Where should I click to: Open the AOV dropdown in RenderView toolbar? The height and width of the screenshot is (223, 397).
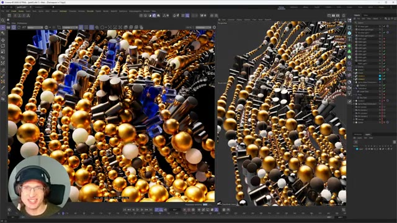(35, 27)
